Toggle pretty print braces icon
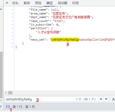115x112 pixels. (8, 107)
